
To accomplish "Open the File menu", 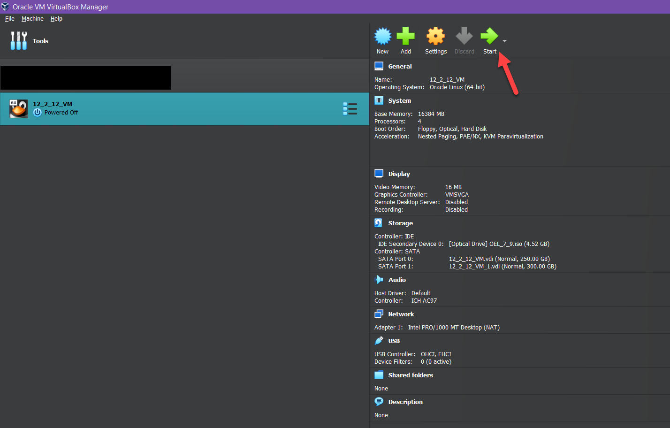I will click(x=10, y=19).
